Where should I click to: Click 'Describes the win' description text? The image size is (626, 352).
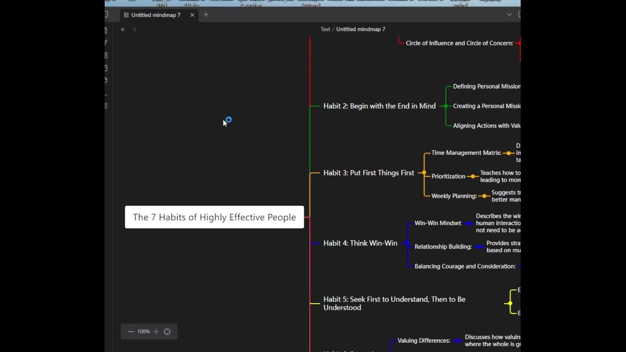click(498, 223)
